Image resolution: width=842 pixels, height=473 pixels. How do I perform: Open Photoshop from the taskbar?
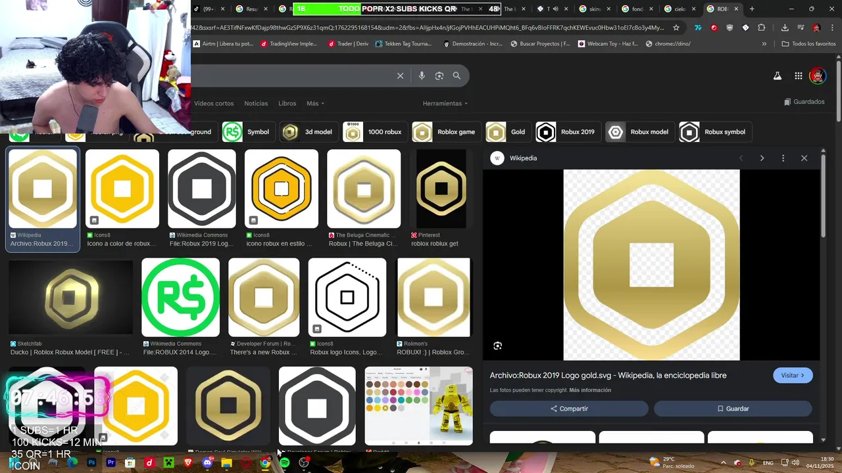pos(91,462)
